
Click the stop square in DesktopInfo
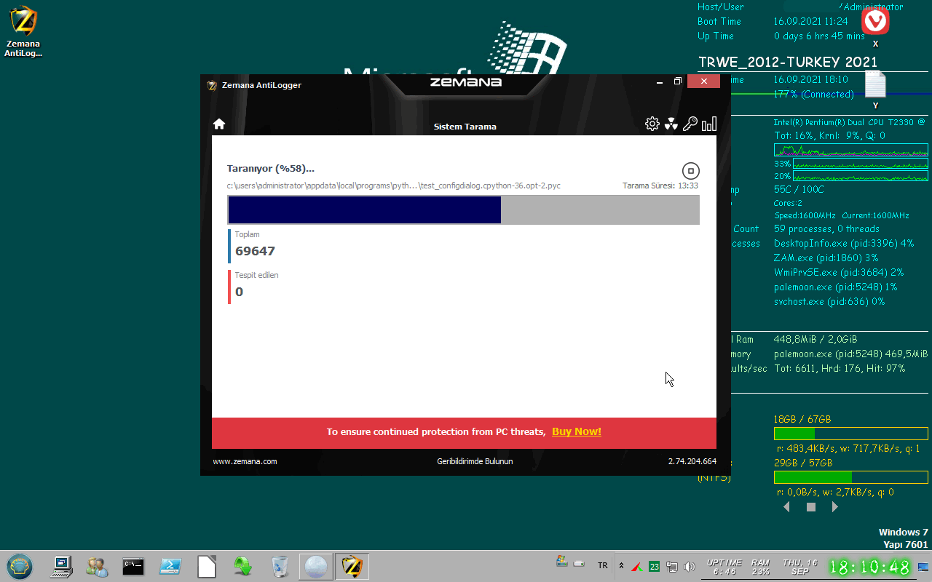pos(811,507)
